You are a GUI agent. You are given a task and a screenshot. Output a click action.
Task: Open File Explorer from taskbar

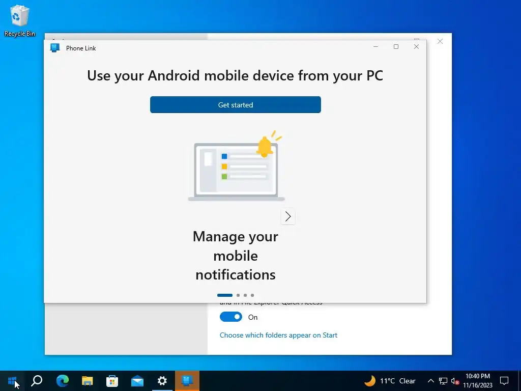pyautogui.click(x=88, y=381)
